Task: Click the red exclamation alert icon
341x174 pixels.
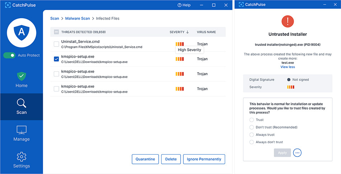Action: click(x=288, y=21)
